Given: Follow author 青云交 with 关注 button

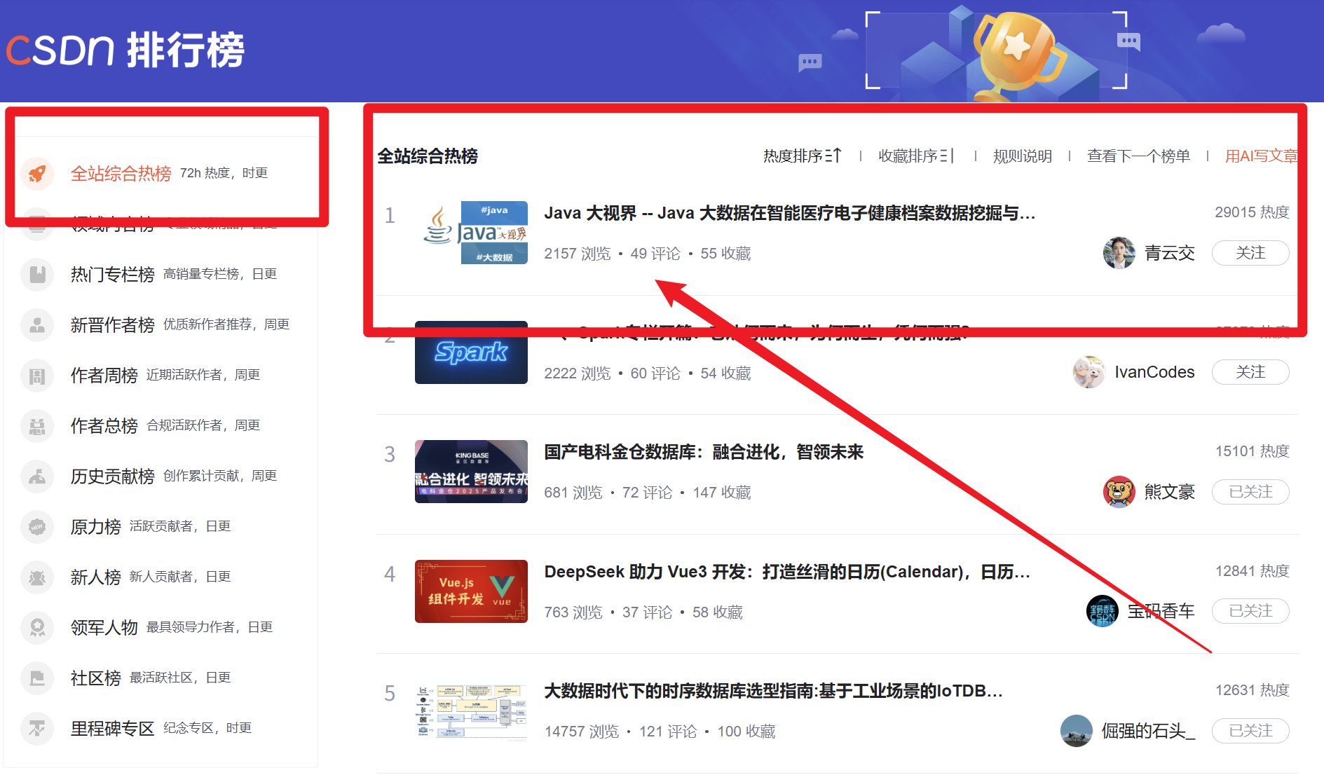Looking at the screenshot, I should (x=1250, y=253).
